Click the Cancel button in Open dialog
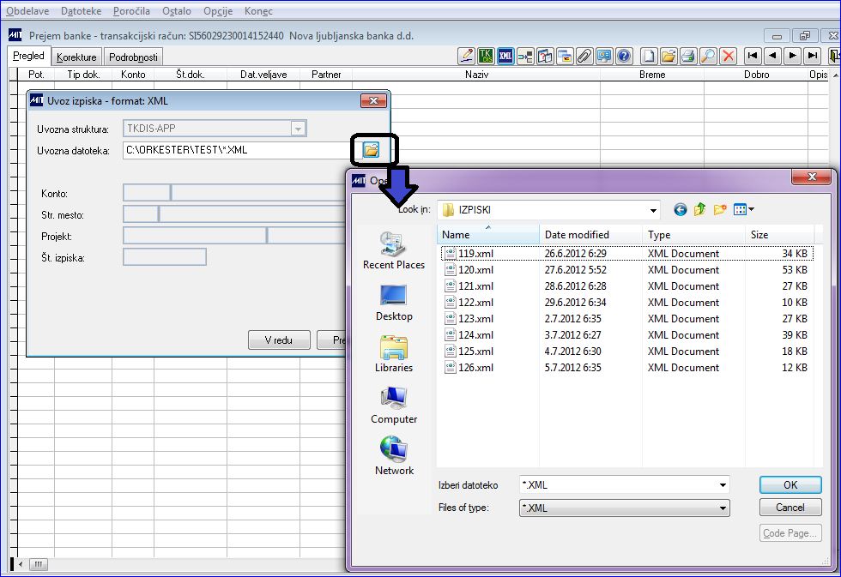 pyautogui.click(x=790, y=508)
